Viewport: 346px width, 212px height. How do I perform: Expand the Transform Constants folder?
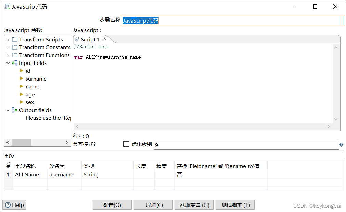(x=8, y=47)
